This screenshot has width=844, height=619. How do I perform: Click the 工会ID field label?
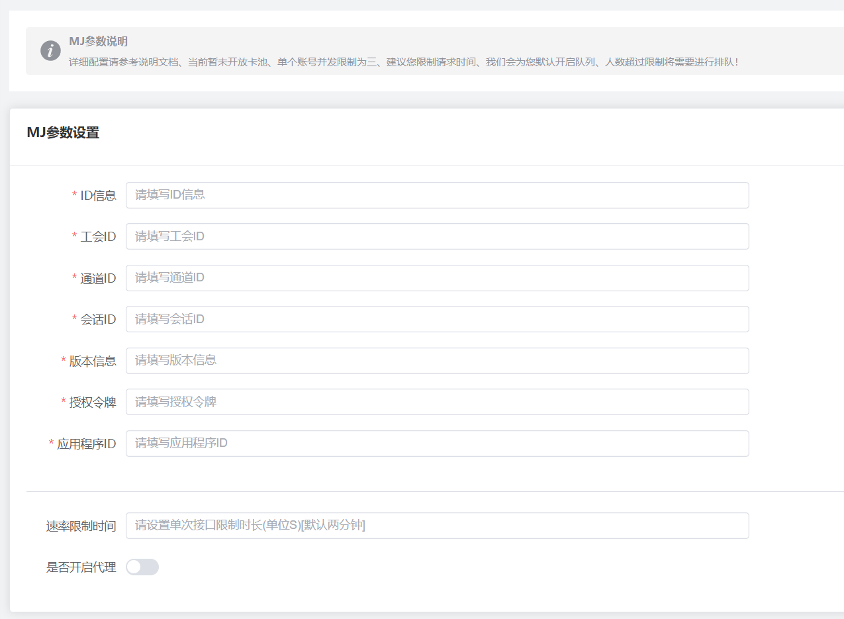(98, 237)
